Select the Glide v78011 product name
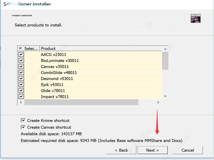The image size is (214, 160). point(53,91)
